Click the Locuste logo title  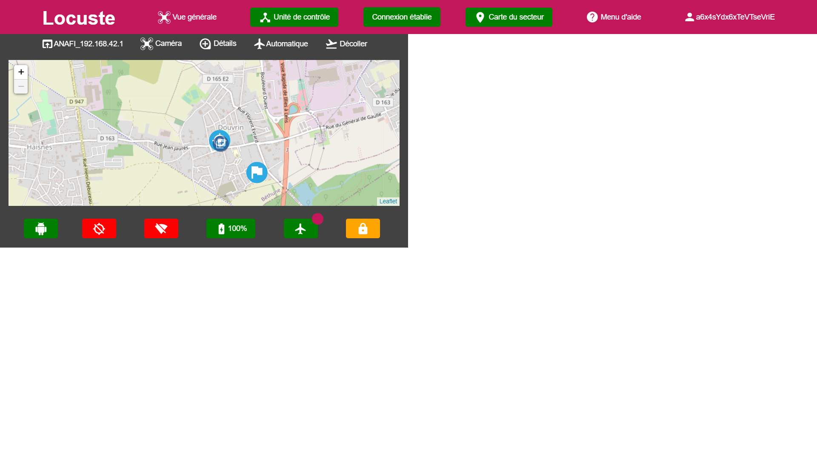point(79,18)
